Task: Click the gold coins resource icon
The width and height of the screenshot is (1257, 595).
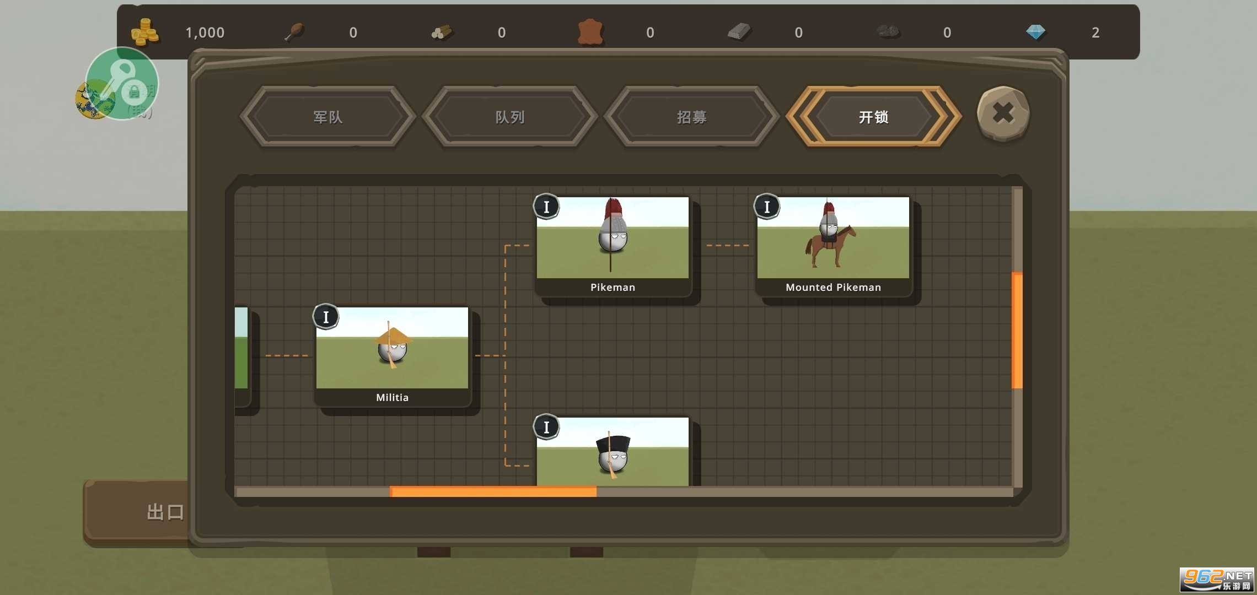Action: click(x=144, y=32)
